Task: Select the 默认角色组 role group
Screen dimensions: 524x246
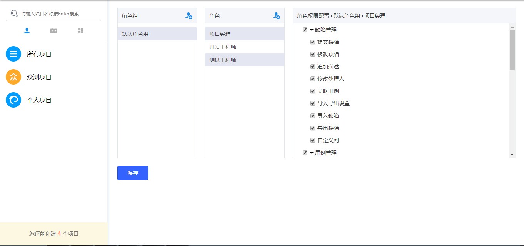Action: point(135,34)
